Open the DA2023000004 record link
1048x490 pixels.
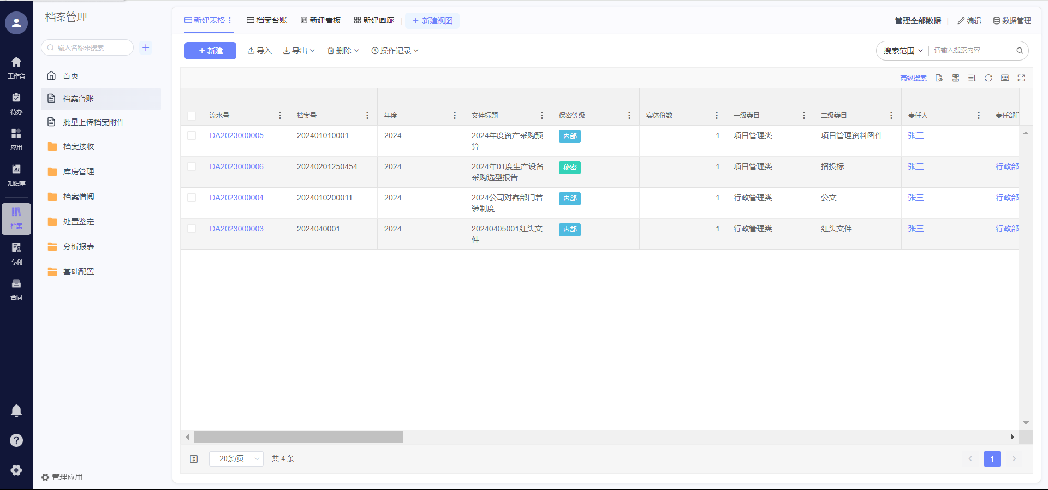(236, 198)
